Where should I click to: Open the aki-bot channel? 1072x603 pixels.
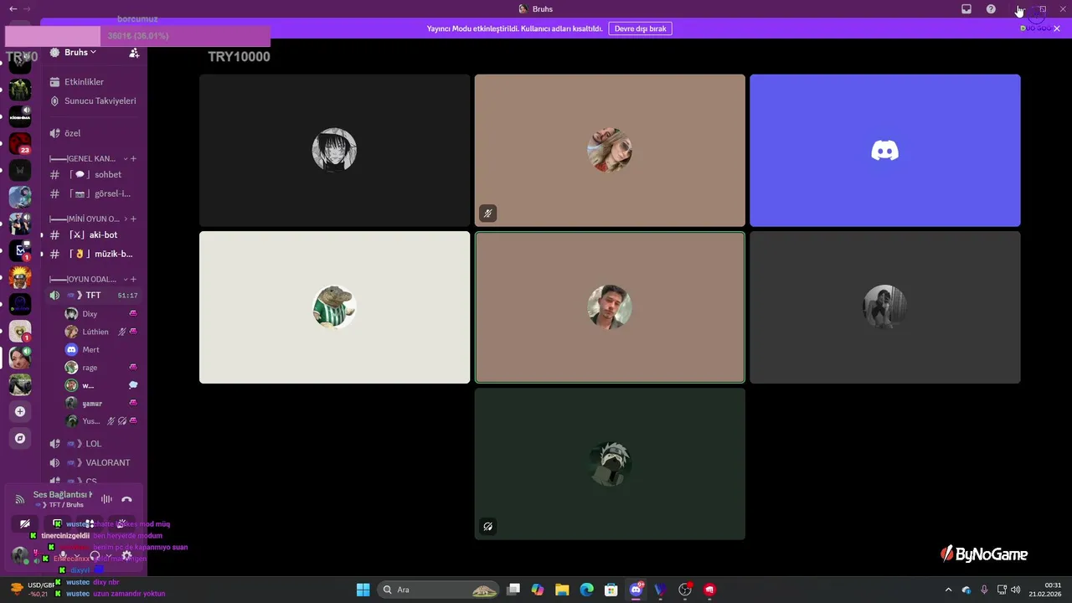[x=94, y=234]
